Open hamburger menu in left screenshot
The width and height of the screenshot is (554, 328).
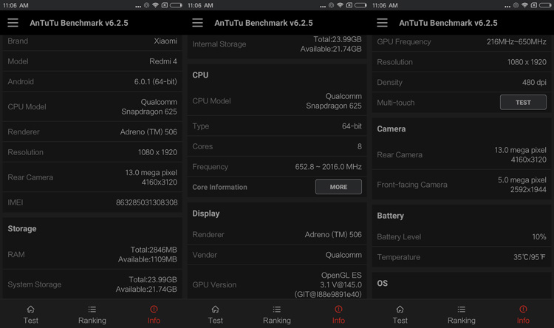click(x=13, y=23)
